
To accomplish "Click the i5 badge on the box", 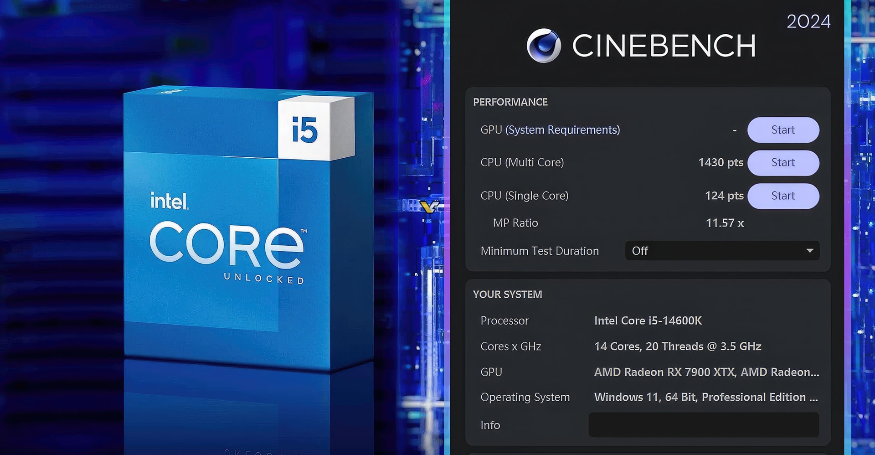I will [x=304, y=129].
